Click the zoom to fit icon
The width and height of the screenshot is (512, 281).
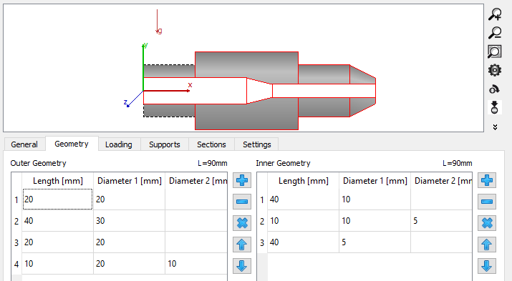[495, 51]
